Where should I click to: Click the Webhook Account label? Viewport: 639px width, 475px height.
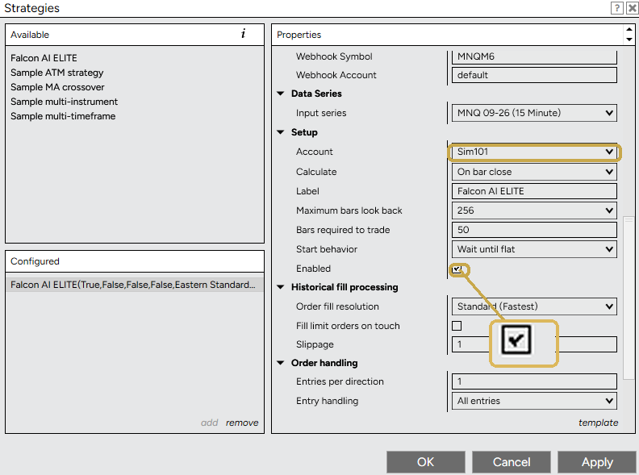click(336, 75)
